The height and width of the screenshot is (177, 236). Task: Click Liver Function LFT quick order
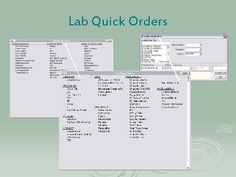(22, 70)
